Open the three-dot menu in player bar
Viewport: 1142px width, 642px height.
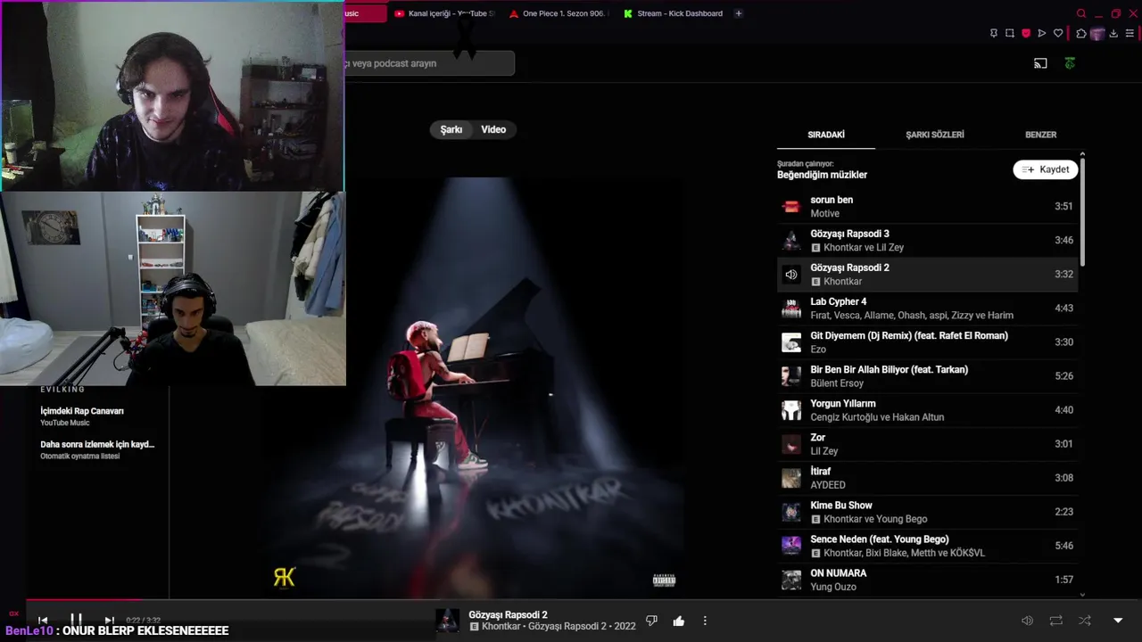coord(705,621)
